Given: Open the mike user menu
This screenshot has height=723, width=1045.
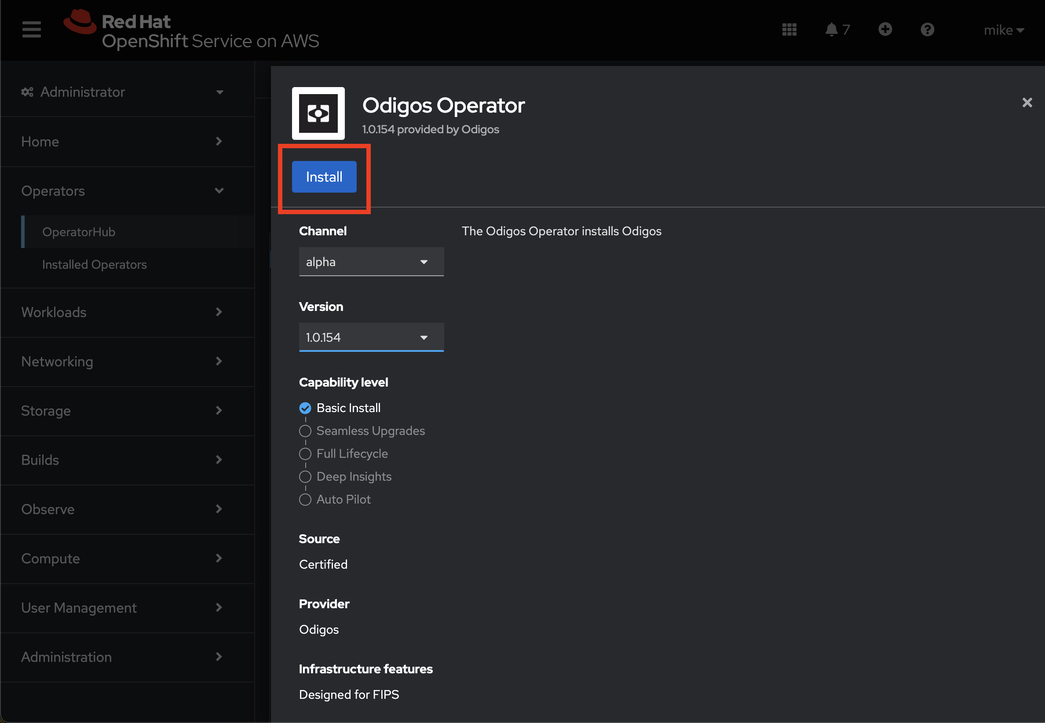Looking at the screenshot, I should coord(1003,30).
